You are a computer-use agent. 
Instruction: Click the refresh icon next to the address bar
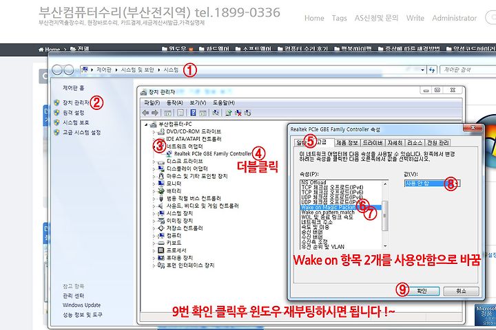point(432,70)
